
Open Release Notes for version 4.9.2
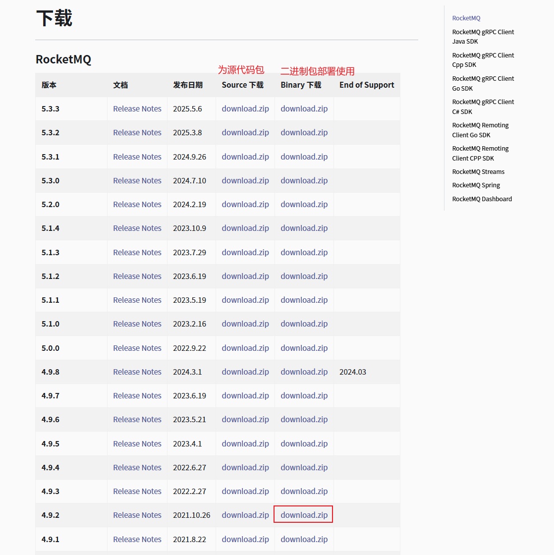tap(137, 515)
